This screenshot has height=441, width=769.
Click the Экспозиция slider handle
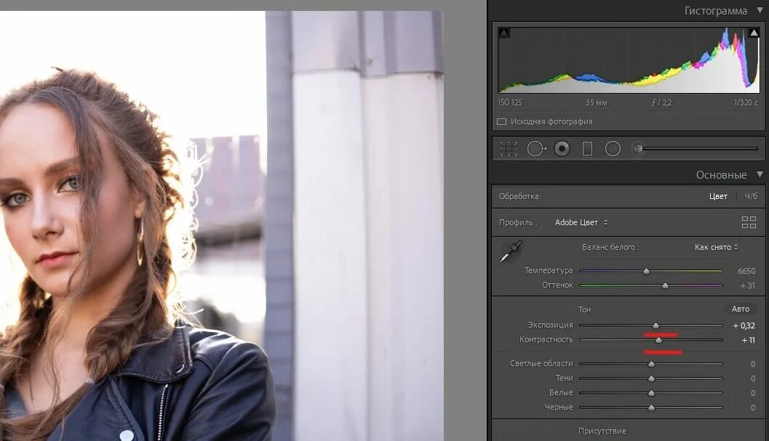pos(656,325)
